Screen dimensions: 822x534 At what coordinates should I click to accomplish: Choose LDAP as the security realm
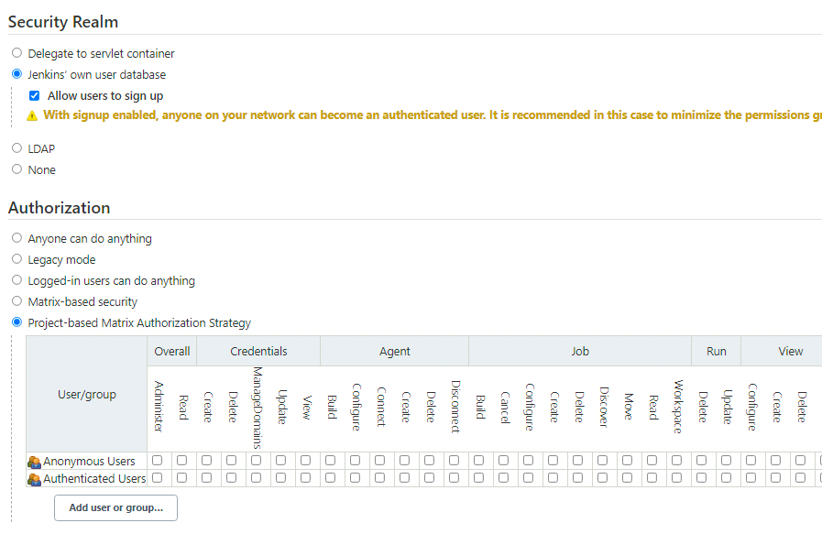(x=16, y=147)
